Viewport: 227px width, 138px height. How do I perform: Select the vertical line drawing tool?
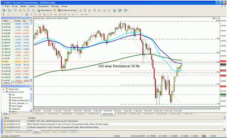point(13,15)
